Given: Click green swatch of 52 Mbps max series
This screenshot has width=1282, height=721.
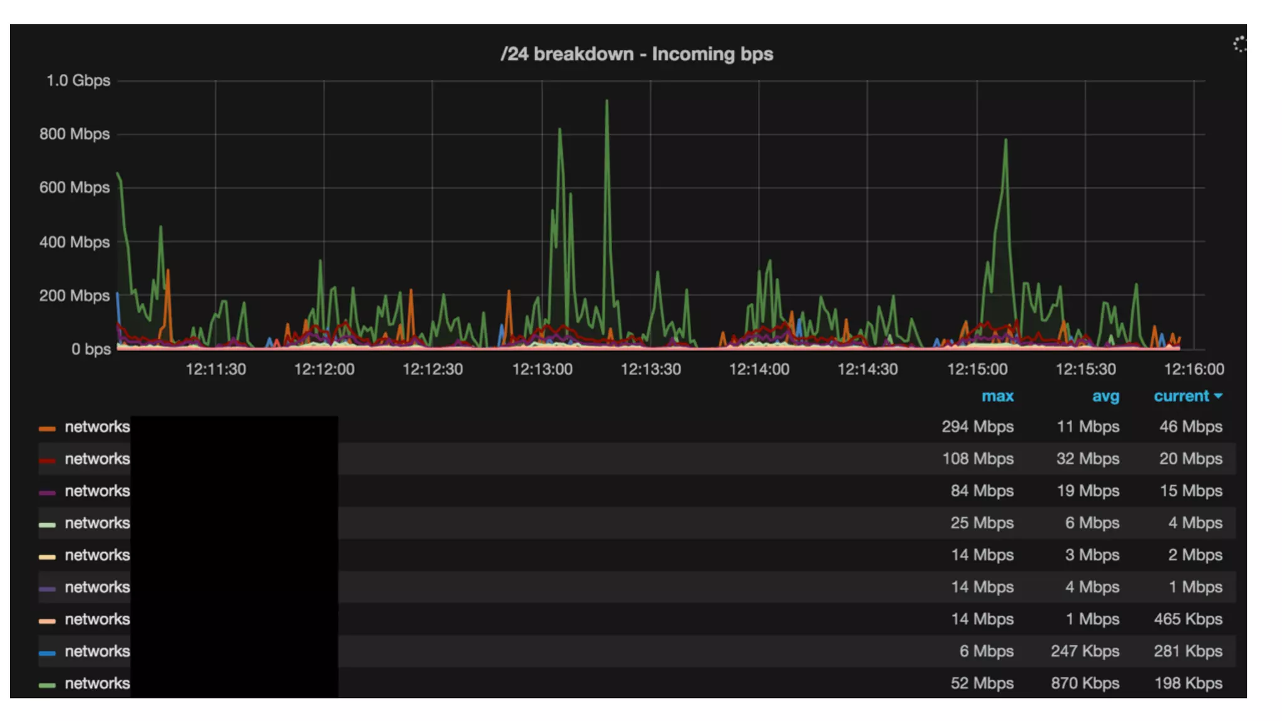Looking at the screenshot, I should click(x=47, y=685).
